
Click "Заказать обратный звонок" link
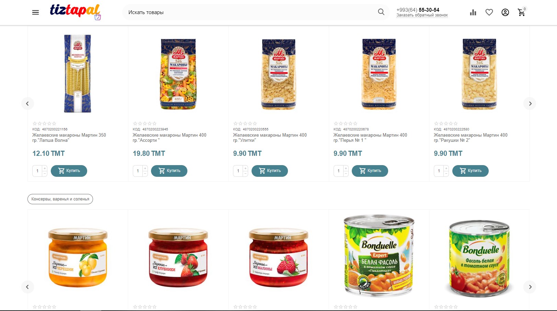422,15
